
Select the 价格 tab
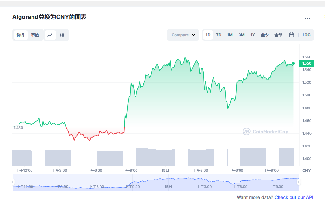(20, 35)
